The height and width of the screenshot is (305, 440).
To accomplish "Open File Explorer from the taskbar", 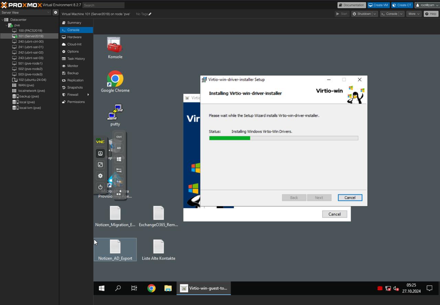I will pyautogui.click(x=168, y=288).
